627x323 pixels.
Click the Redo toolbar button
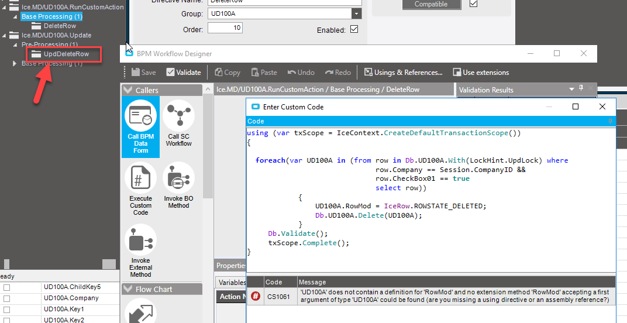coord(338,72)
